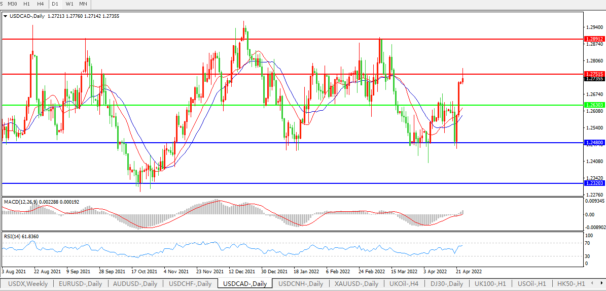Select the XAUUSD-,Daily gold chart tab

[357, 283]
